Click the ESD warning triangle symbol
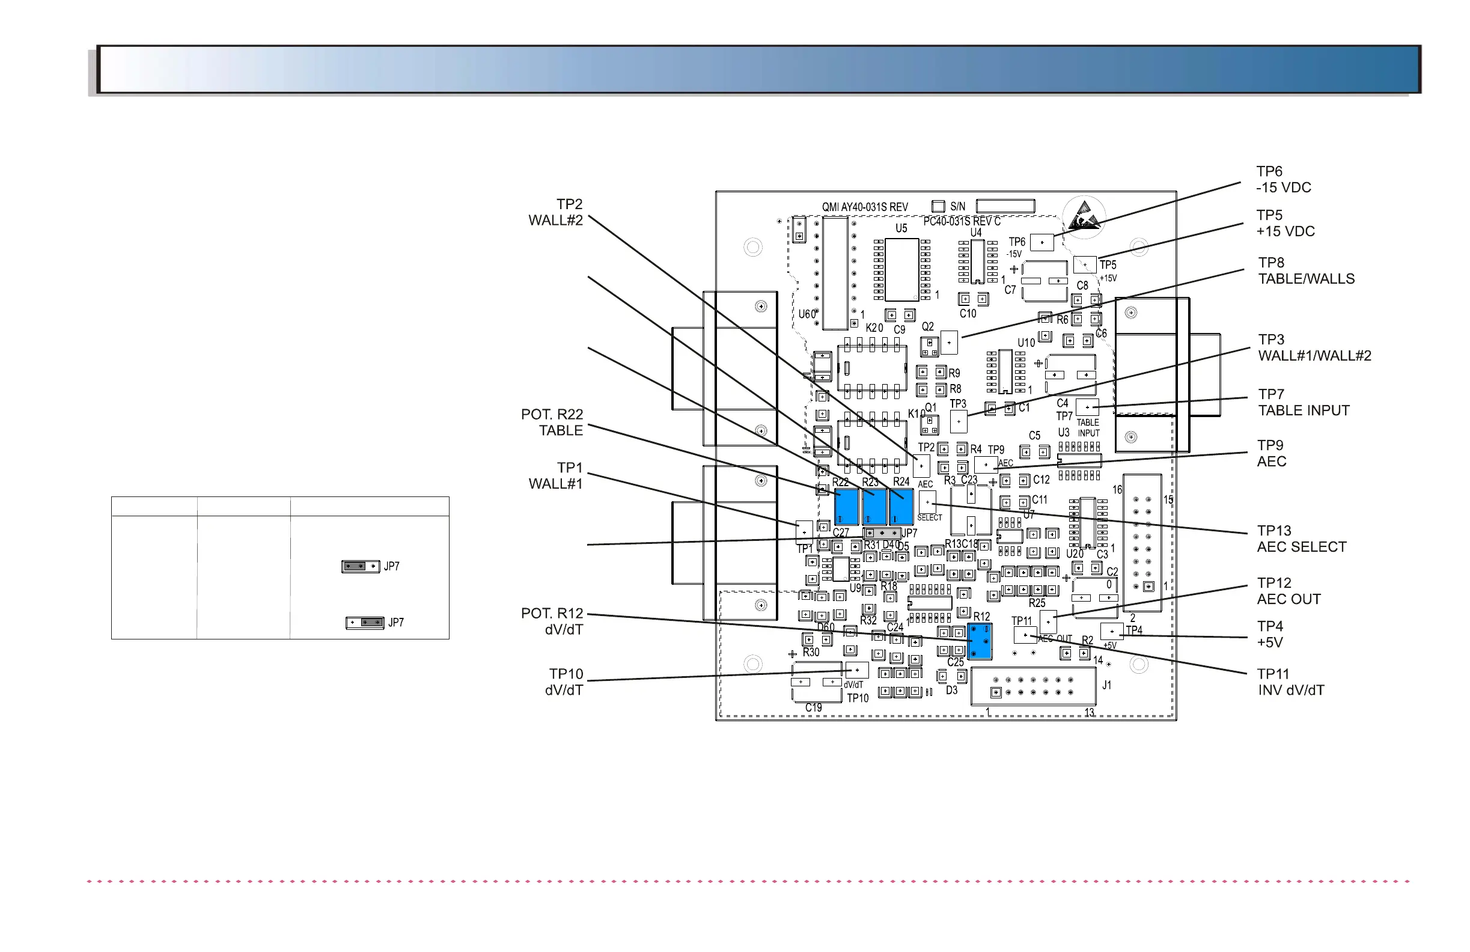Screen dimensions: 1470x952 [x=1084, y=217]
